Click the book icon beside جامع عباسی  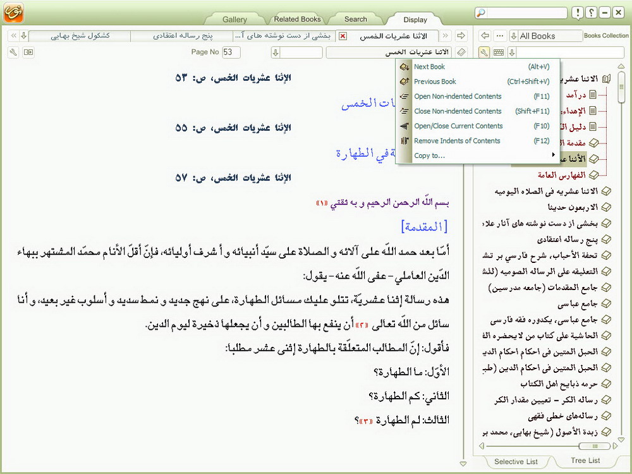click(606, 303)
